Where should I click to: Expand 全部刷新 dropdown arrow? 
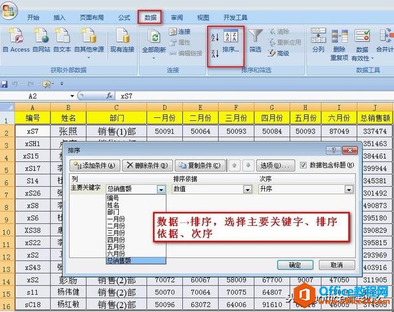click(154, 58)
